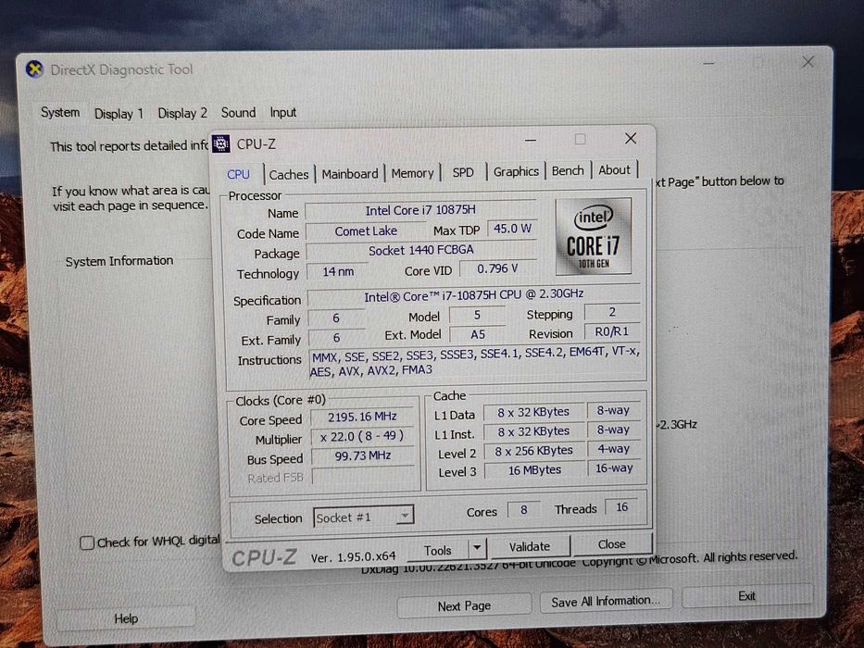Click the Threads value 16
Image resolution: width=864 pixels, height=648 pixels.
[x=621, y=507]
